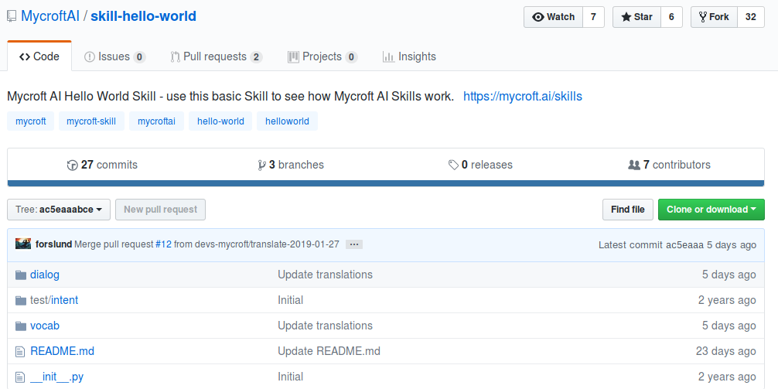The image size is (778, 389).
Task: Switch to the Insights tab
Action: (x=409, y=56)
